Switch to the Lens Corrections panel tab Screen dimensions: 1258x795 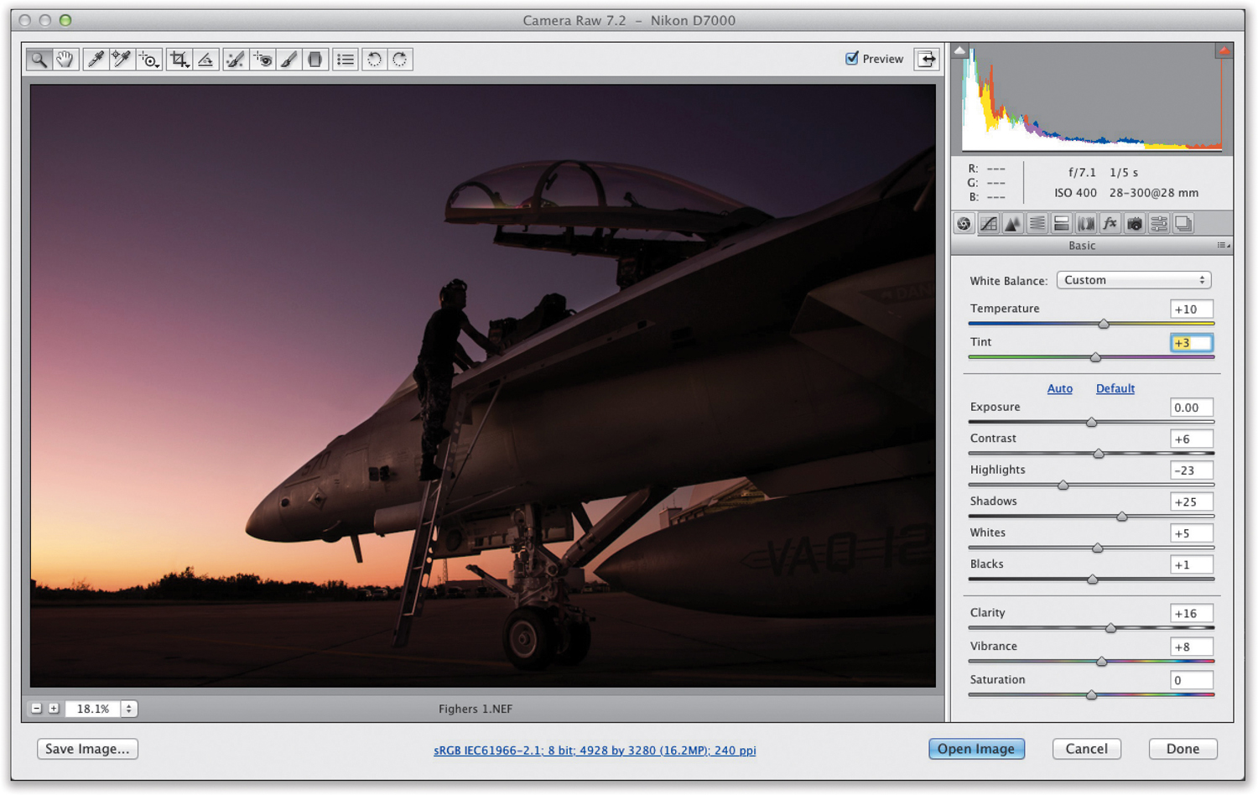pos(1086,224)
